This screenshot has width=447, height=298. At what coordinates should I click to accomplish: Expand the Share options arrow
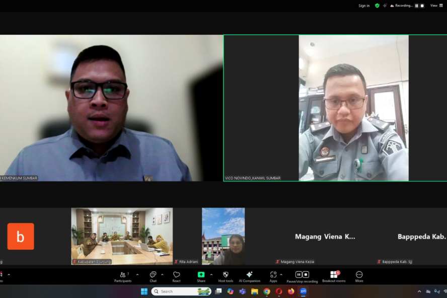tap(210, 275)
